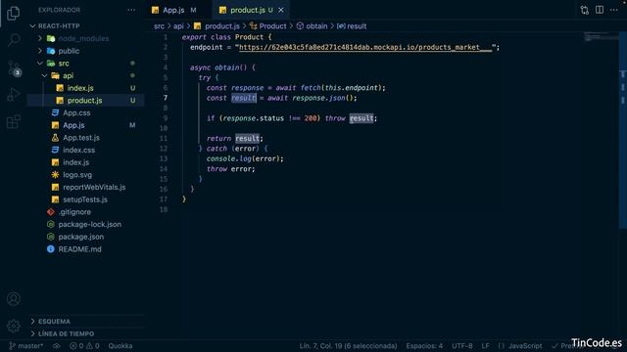This screenshot has height=352, width=627.
Task: Click the EXPLORADOR panel title
Action: coord(59,10)
